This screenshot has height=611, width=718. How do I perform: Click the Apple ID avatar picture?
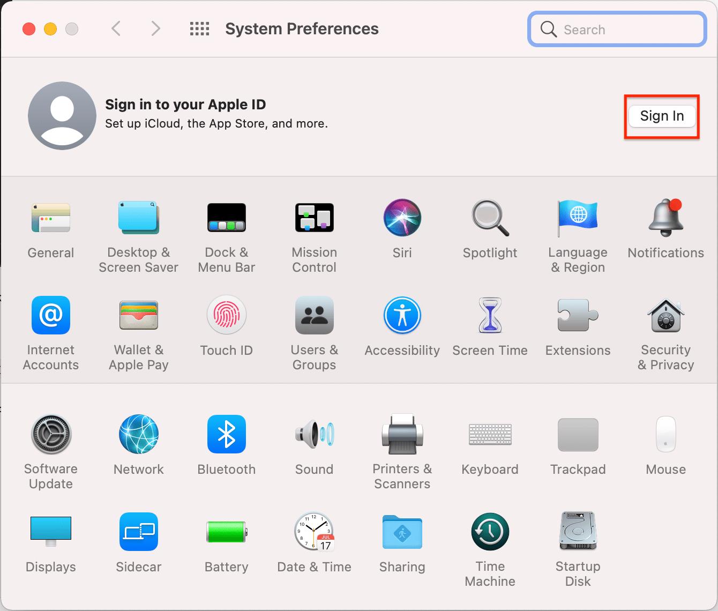[62, 116]
